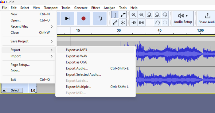The image size is (215, 113).
Task: Choose Close from the File menu
Action: point(29,33)
